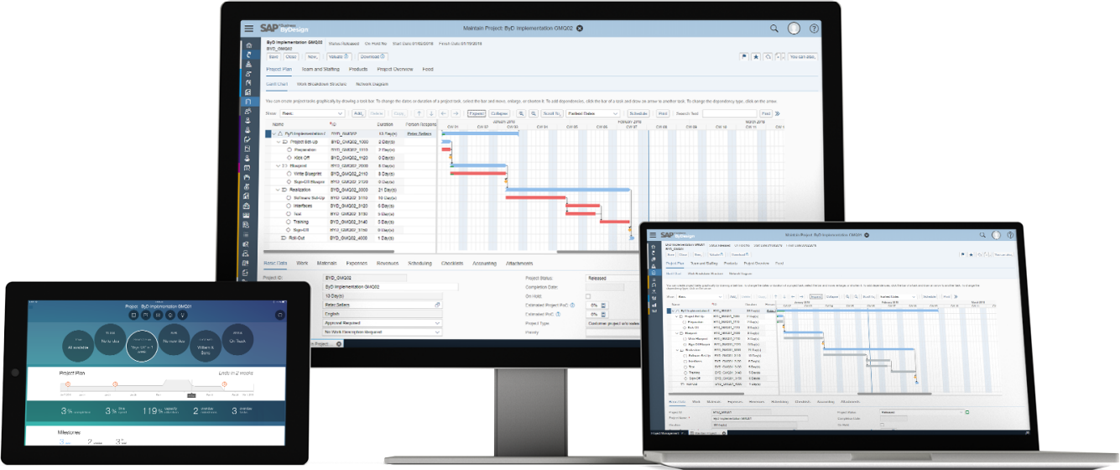
Task: Open the user profile avatar icon
Action: 794,29
